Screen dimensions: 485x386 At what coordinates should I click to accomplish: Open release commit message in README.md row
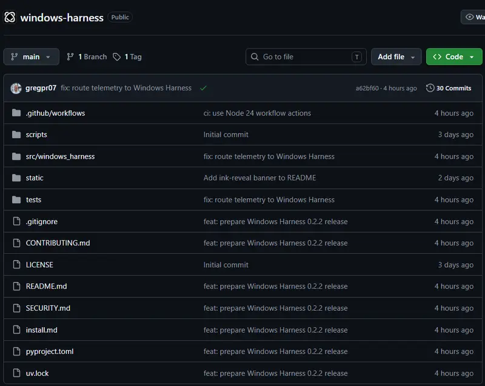click(276, 286)
